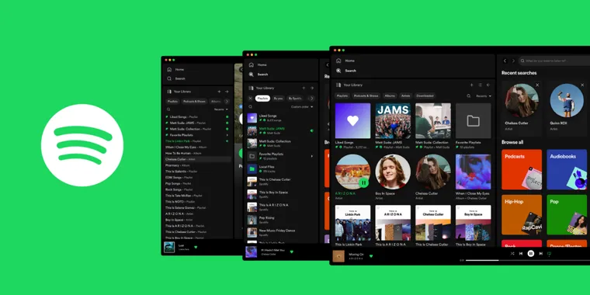
Task: Open the Custom order dropdown in middle window
Action: coord(302,107)
